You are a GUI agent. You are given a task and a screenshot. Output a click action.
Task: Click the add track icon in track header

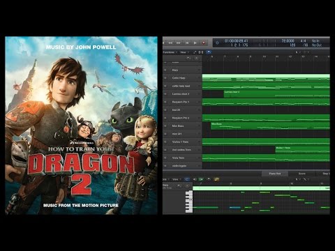tap(189, 58)
